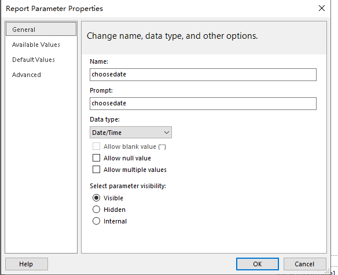The image size is (338, 275).
Task: Open the Data type dropdown showing Date/Time
Action: click(x=131, y=133)
